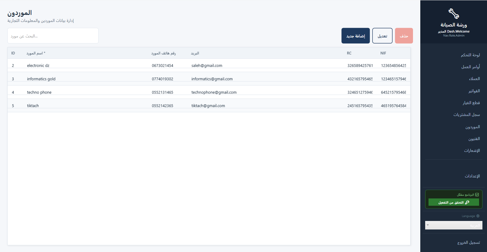487x252 pixels.
Task: Open الإعدادات settings page
Action: coord(472,176)
